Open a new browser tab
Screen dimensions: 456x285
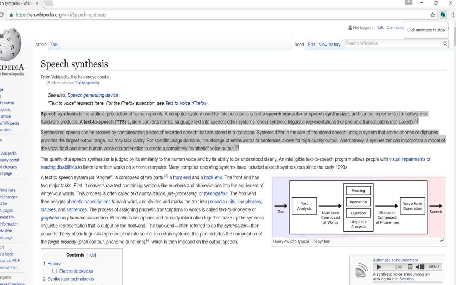pyautogui.click(x=48, y=4)
